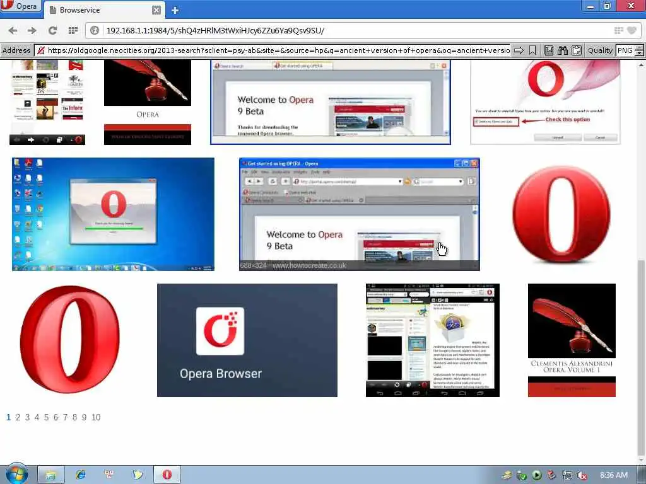Click the Browservice clipboard icon
646x484 pixels.
577,50
